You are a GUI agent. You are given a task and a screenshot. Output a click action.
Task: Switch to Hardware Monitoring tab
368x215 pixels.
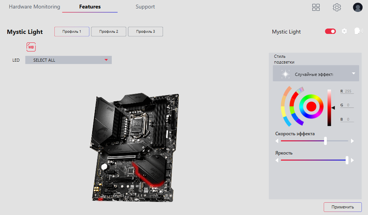(x=34, y=7)
